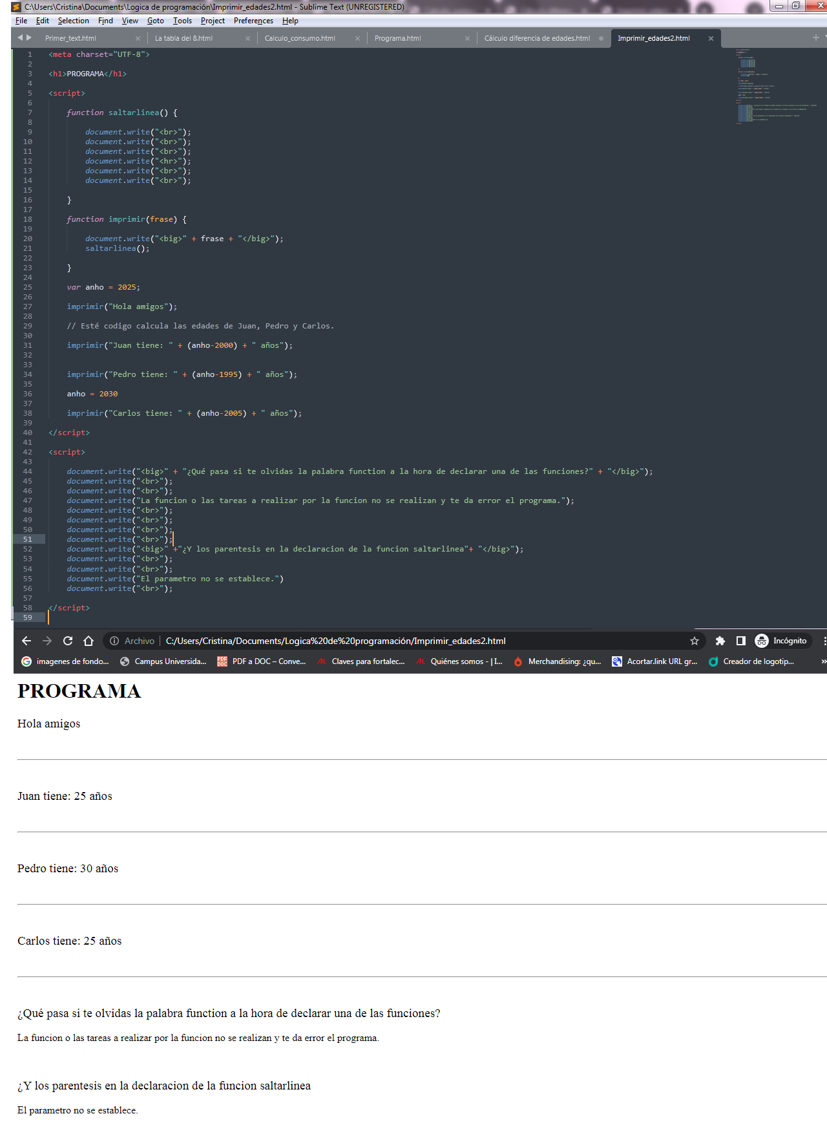
Task: Click the Sublime Text title bar icon
Action: [x=16, y=6]
